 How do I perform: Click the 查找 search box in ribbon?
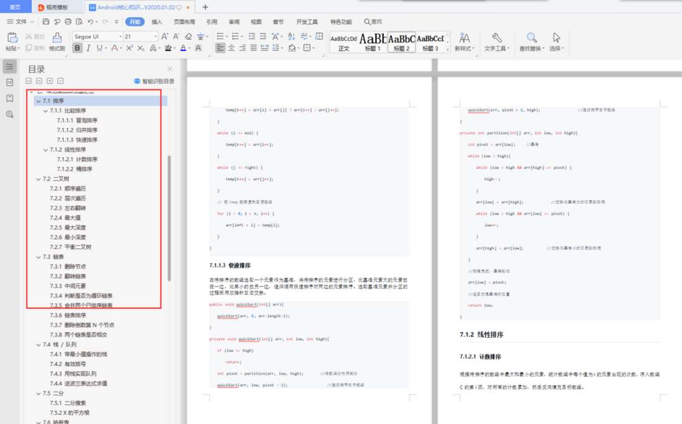point(373,22)
